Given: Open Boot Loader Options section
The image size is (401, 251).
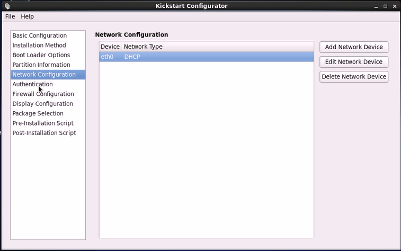Looking at the screenshot, I should click(48, 55).
